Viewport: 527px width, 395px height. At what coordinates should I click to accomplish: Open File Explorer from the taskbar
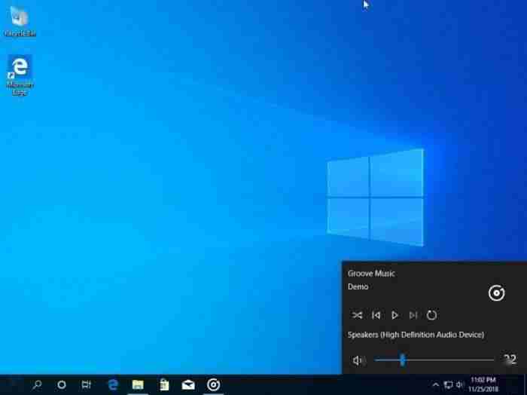click(138, 384)
